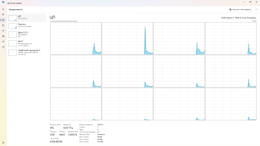The image size is (260, 146).
Task: Select the Performance page icon
Action: [3, 20]
